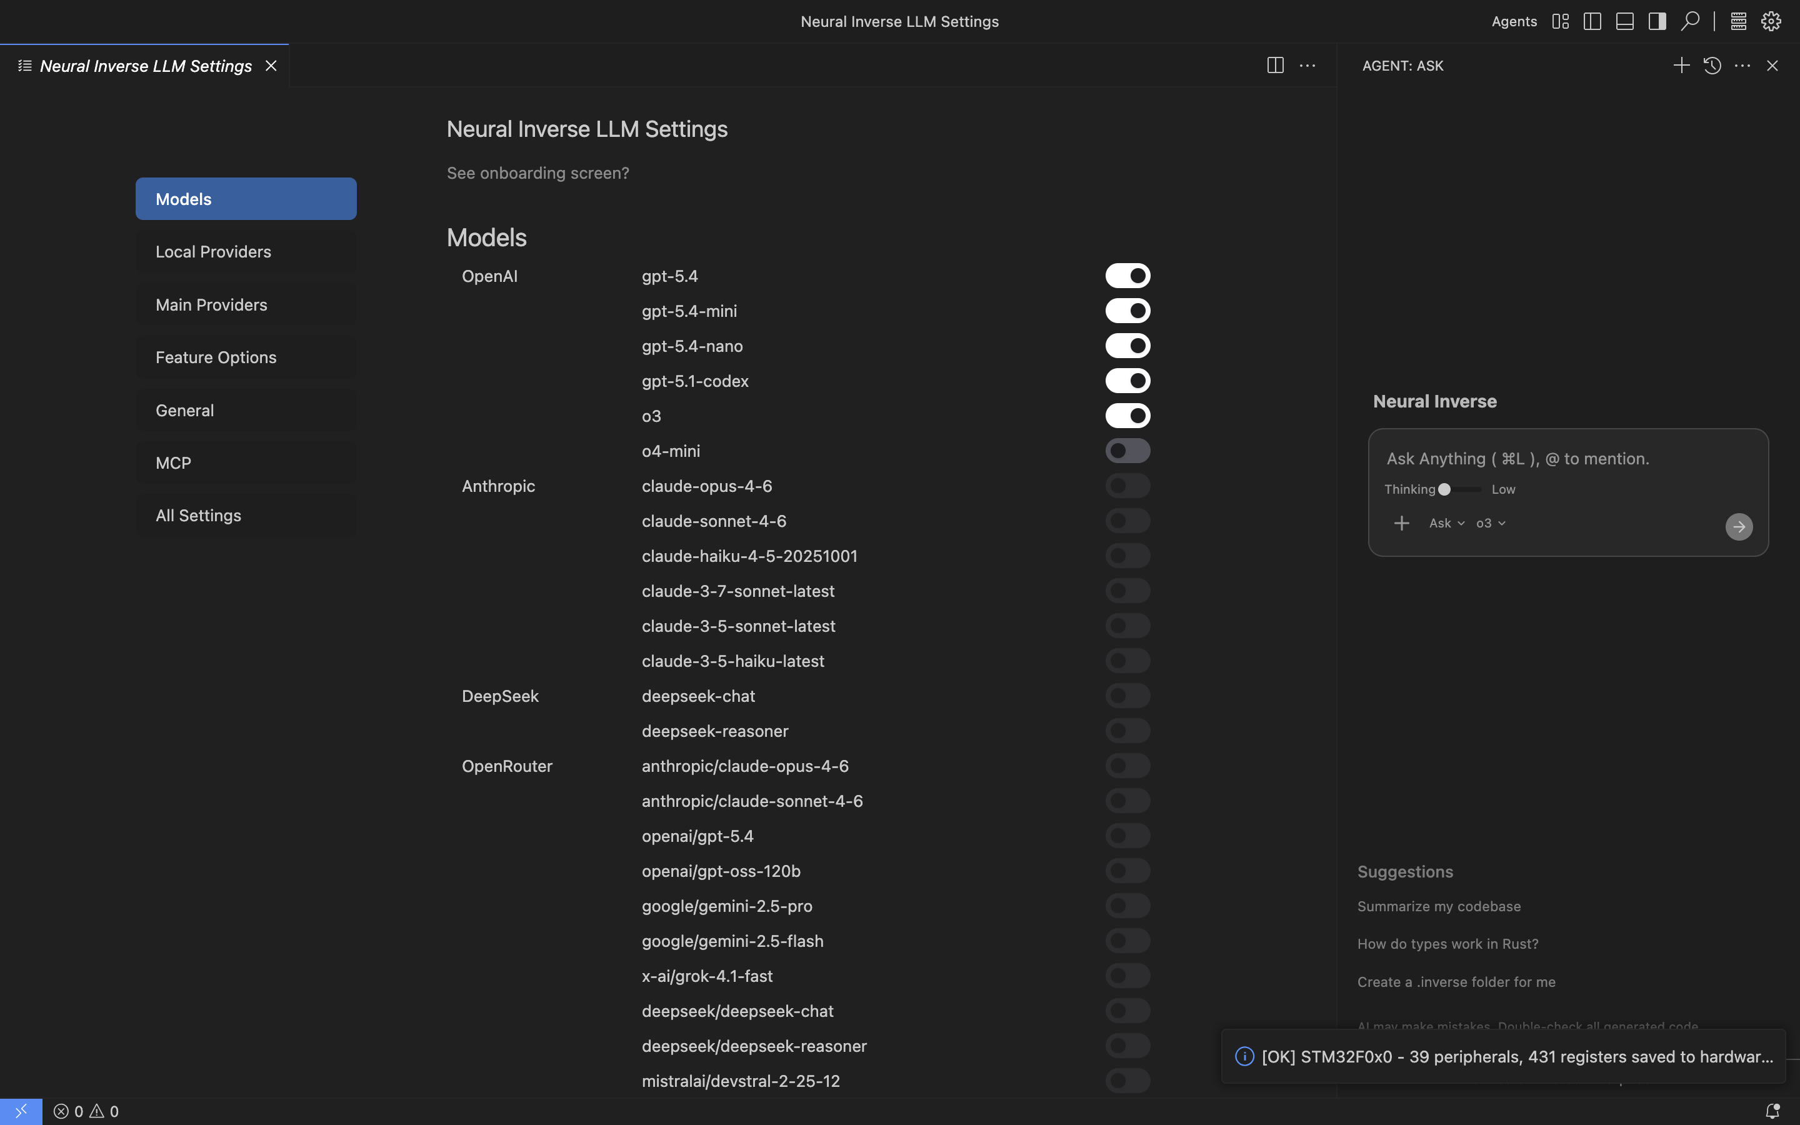
Task: Enable the claude-3-7-sonnet-latest toggle
Action: tap(1127, 591)
